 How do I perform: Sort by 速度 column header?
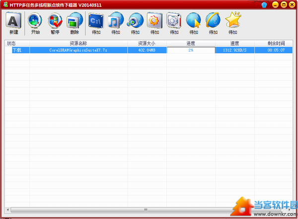tap(235, 43)
